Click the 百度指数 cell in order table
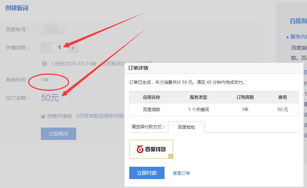 pyautogui.click(x=152, y=109)
